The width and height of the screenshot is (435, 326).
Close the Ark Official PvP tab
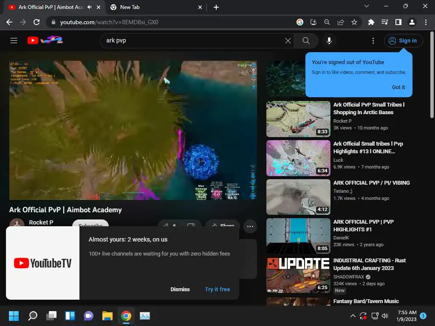pyautogui.click(x=99, y=7)
